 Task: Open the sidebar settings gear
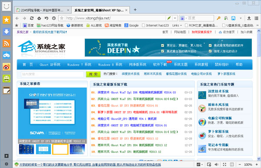[x=7, y=164]
